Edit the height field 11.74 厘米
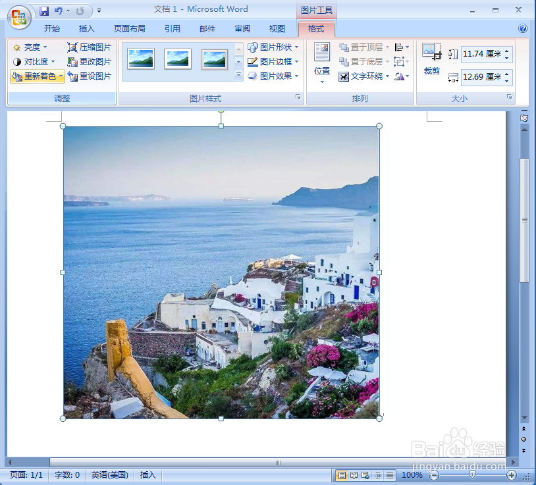This screenshot has width=536, height=485. tap(481, 54)
